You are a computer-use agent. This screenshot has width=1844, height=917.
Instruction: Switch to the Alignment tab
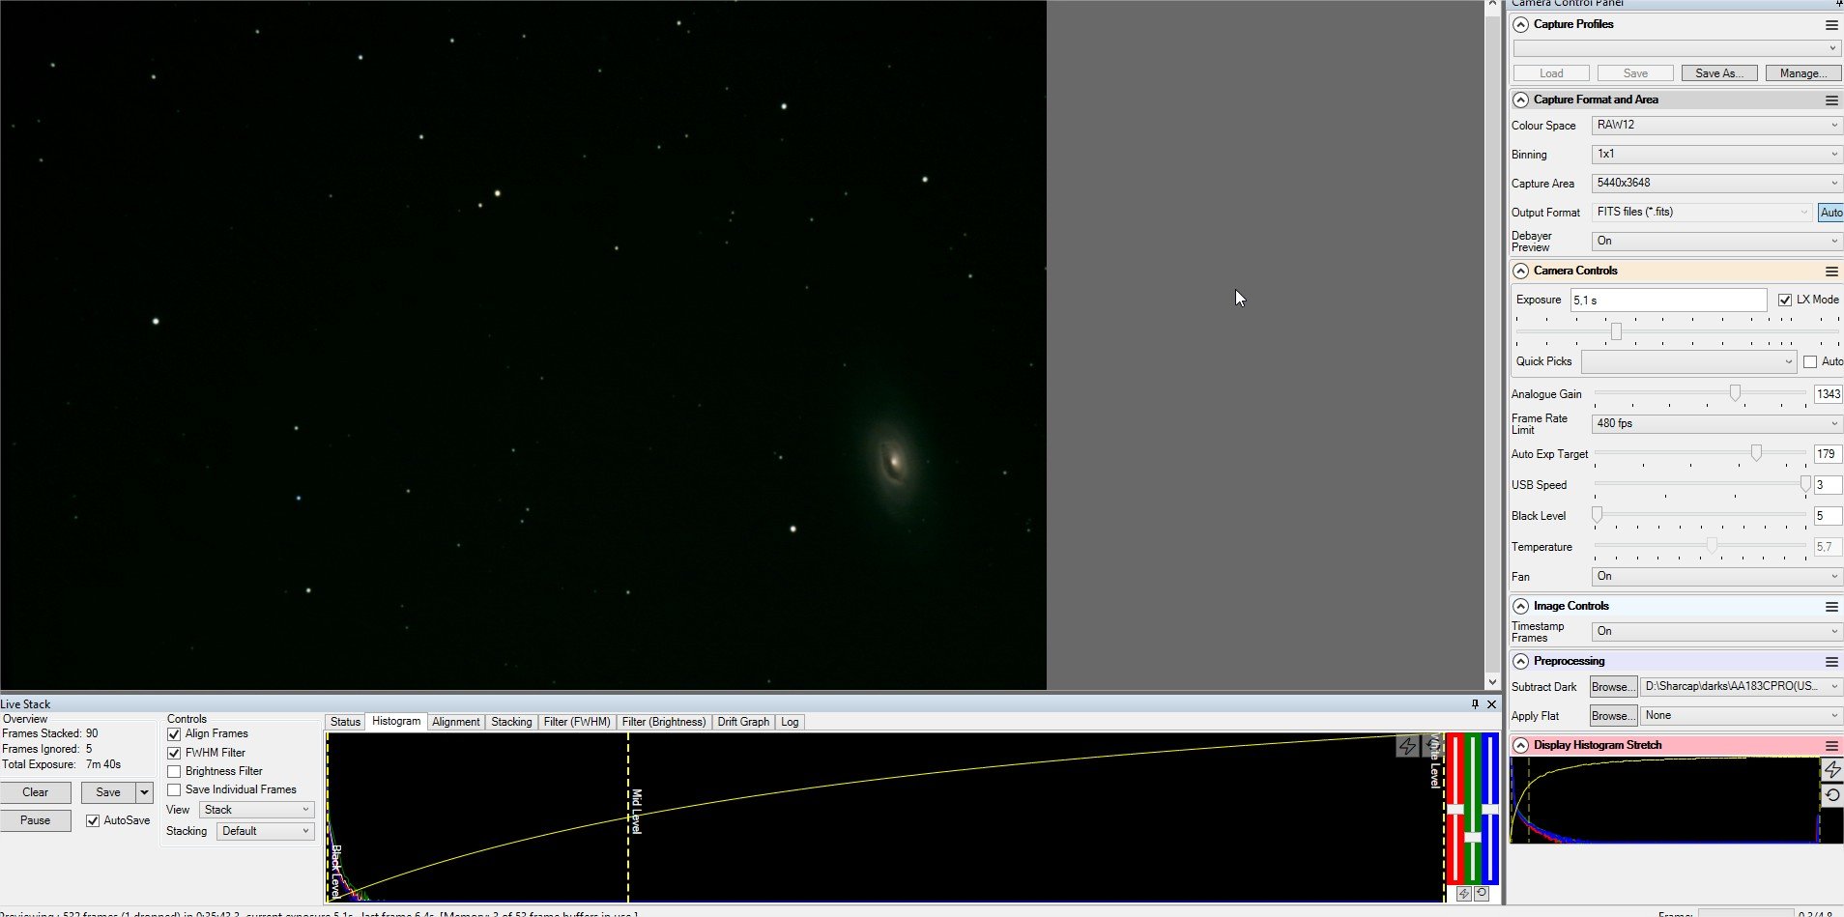coord(455,723)
